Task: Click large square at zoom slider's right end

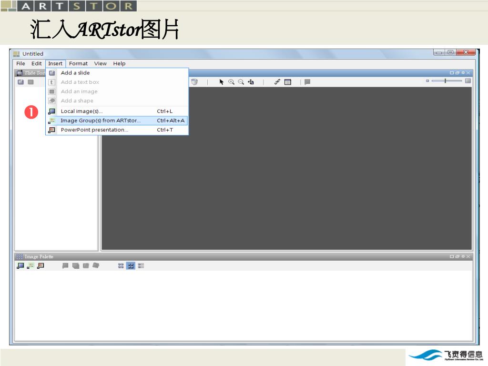Action: [468, 81]
